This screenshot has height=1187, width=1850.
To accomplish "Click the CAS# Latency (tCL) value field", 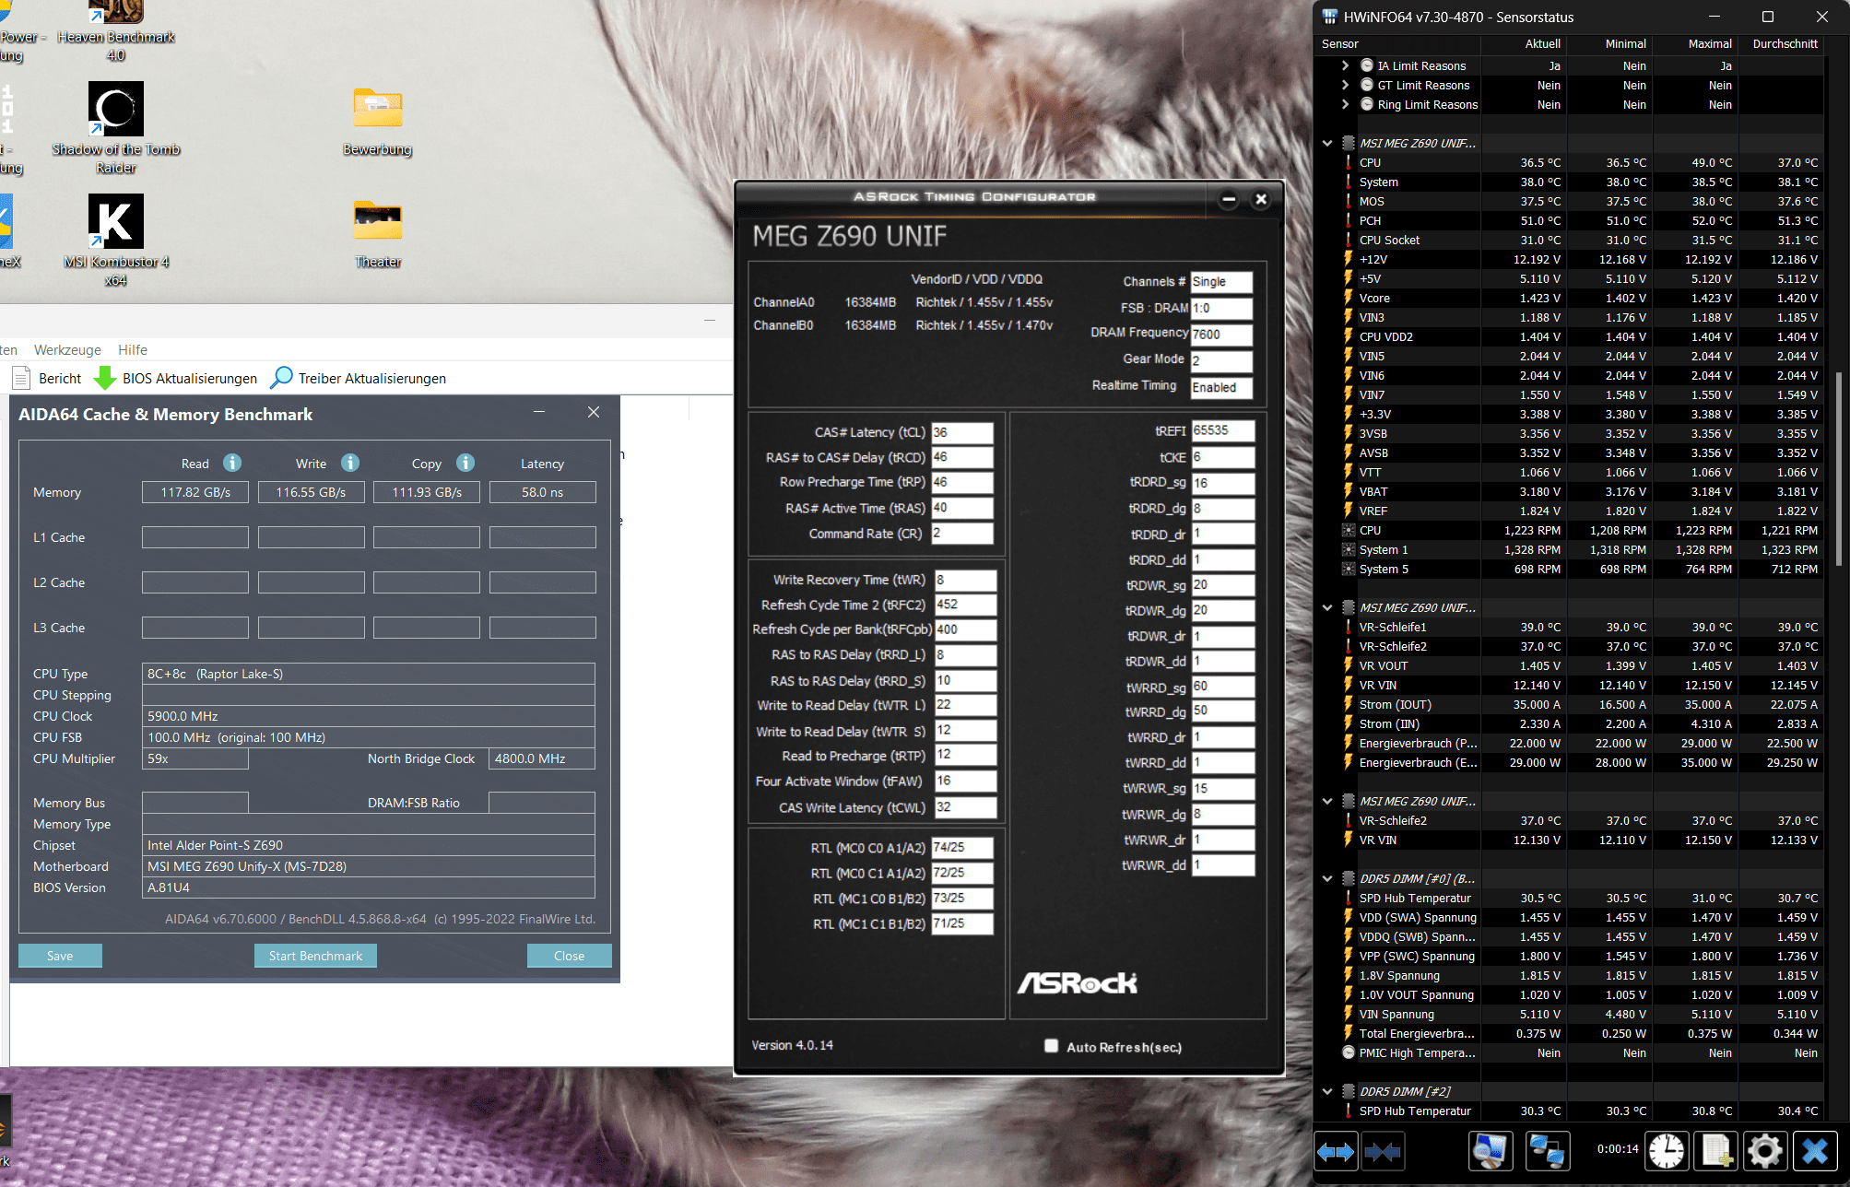I will 960,432.
